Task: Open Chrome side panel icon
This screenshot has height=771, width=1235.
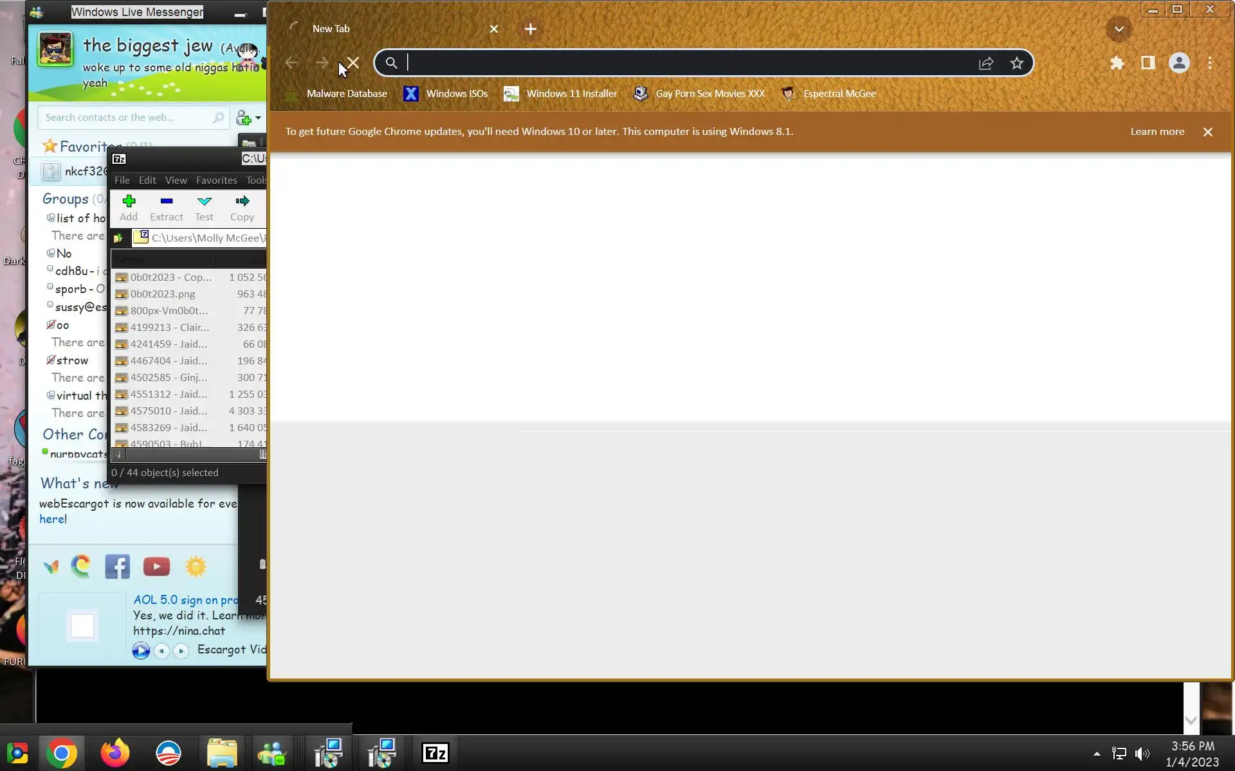Action: [1148, 63]
